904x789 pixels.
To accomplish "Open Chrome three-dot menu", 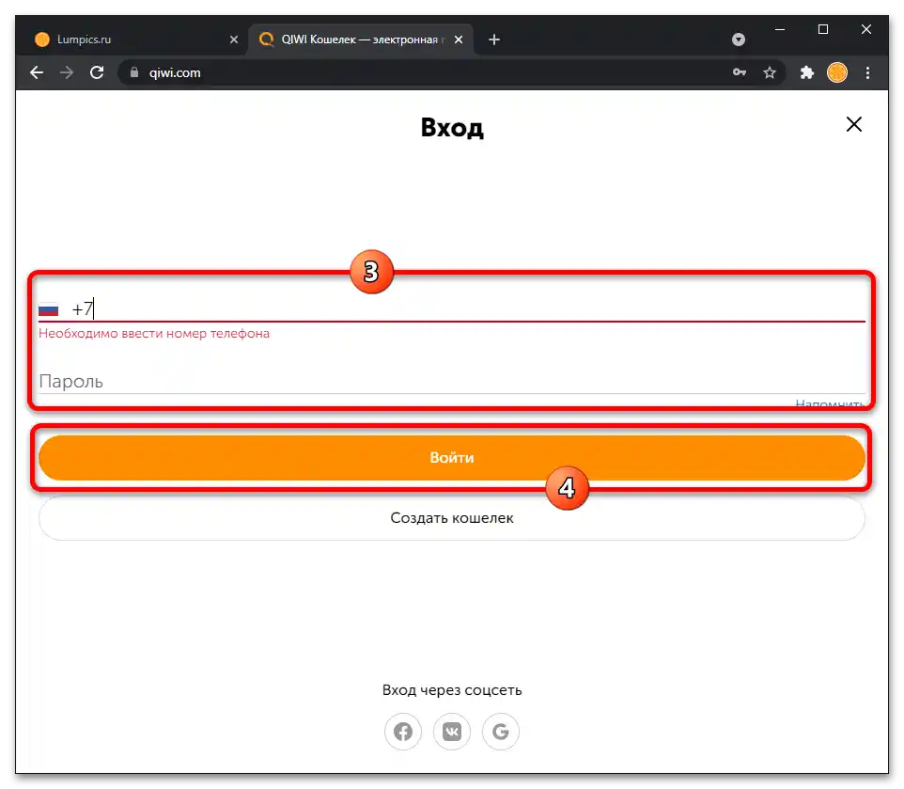I will click(x=867, y=72).
